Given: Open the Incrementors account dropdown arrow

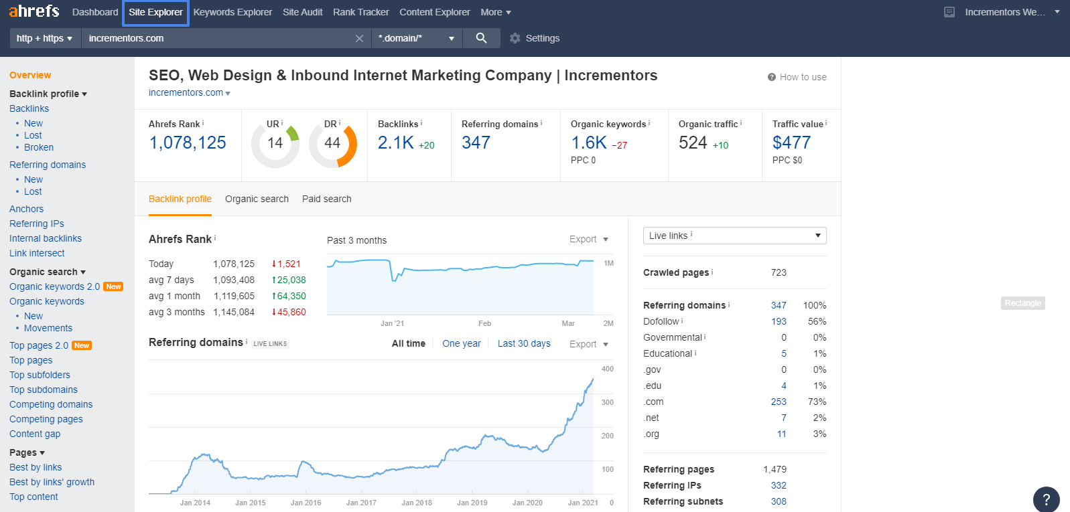Looking at the screenshot, I should tap(1057, 12).
